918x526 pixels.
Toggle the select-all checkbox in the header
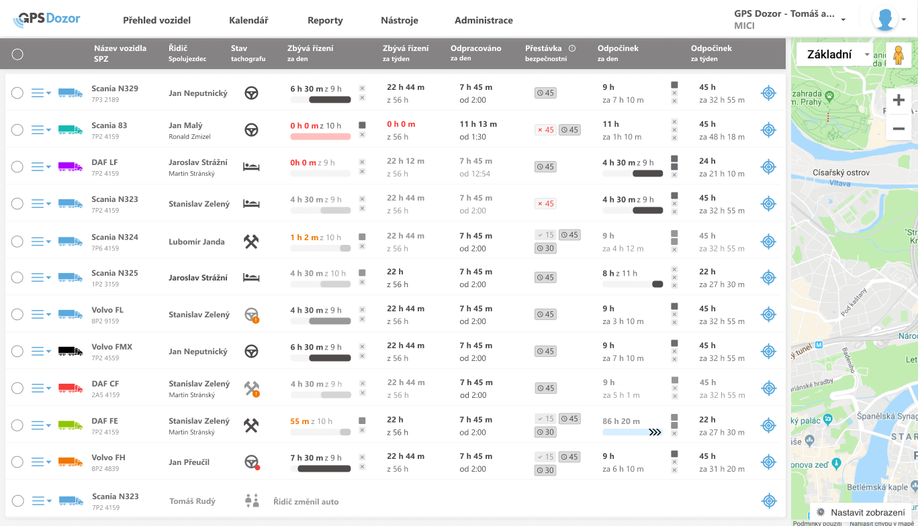click(x=17, y=54)
